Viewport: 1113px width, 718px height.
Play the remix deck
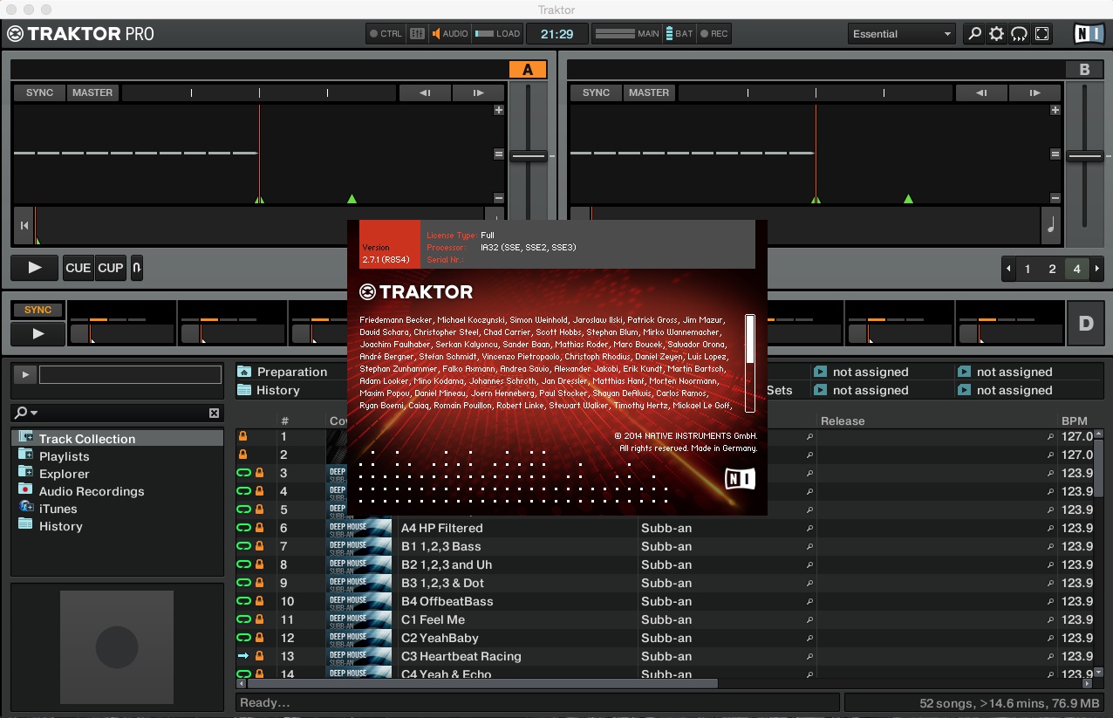point(38,333)
